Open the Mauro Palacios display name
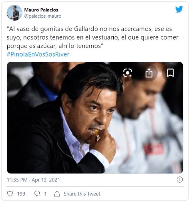 [41, 10]
